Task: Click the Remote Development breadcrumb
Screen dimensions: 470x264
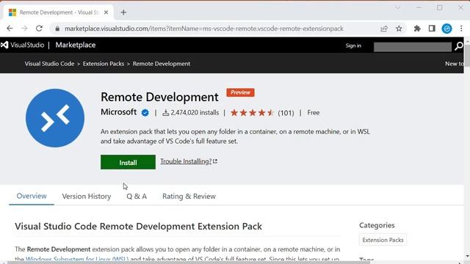Action: click(x=162, y=64)
